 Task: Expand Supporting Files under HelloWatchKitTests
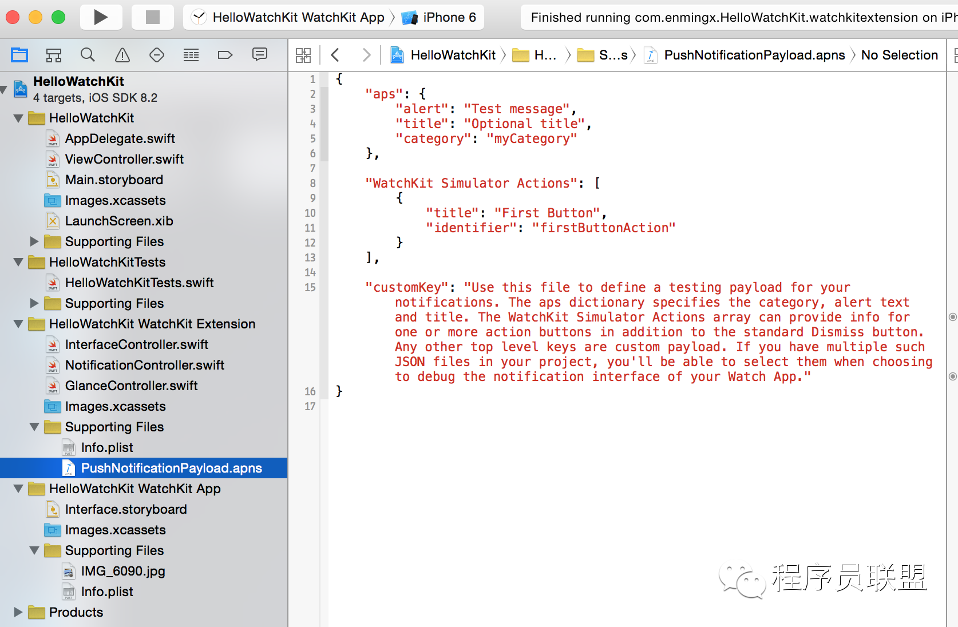pyautogui.click(x=34, y=303)
